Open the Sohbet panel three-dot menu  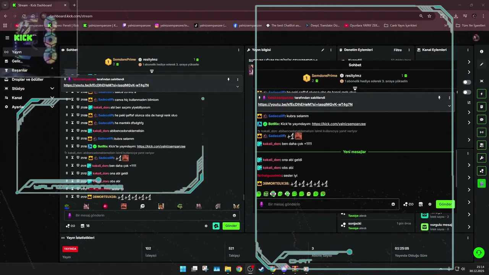tap(239, 50)
